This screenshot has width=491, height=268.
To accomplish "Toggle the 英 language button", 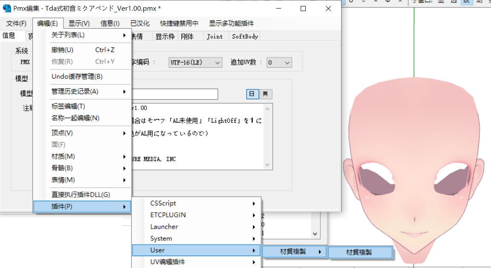I will click(x=266, y=94).
